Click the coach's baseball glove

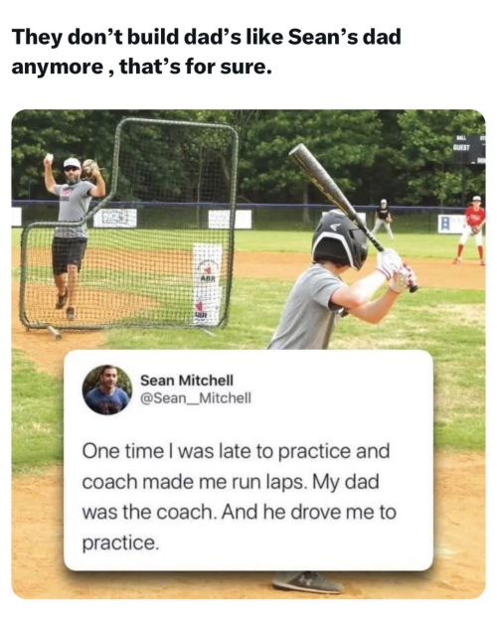pos(90,168)
